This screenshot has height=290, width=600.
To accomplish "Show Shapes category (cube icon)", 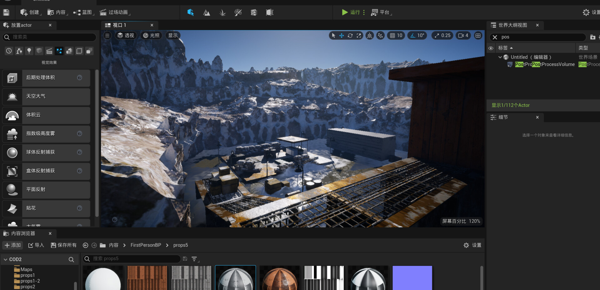I will [x=39, y=51].
